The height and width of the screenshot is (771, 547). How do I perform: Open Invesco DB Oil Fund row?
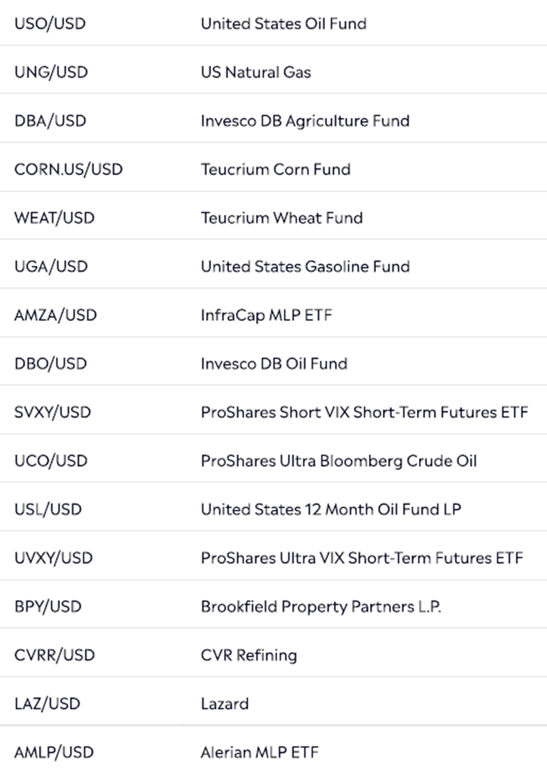(x=273, y=363)
